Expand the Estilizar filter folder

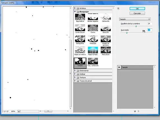coord(75,74)
